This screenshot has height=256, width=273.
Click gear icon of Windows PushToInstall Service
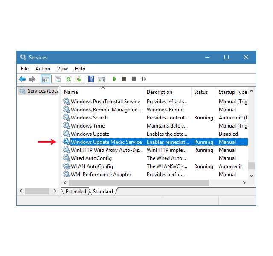(67, 101)
